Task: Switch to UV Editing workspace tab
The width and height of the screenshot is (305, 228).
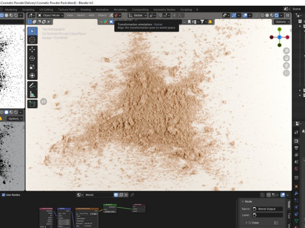Action: pyautogui.click(x=46, y=9)
